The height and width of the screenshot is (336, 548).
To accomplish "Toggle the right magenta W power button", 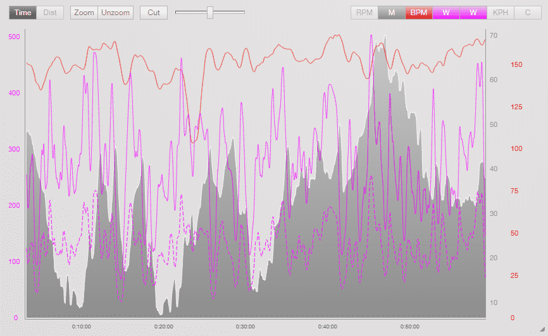I will click(473, 13).
